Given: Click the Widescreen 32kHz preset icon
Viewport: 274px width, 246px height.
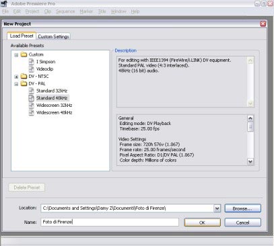Looking at the screenshot, I should [32, 105].
